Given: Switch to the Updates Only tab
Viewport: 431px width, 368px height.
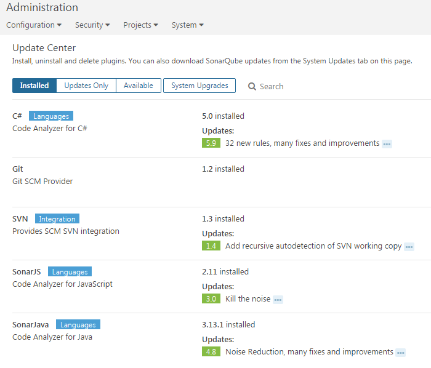Looking at the screenshot, I should 86,86.
